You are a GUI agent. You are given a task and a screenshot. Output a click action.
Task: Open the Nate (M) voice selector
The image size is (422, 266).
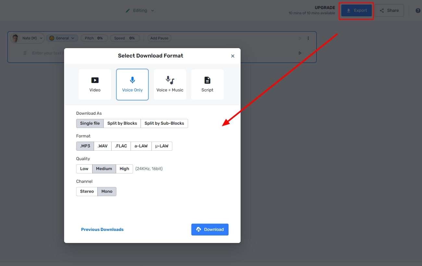pos(27,38)
